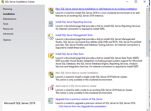The width and height of the screenshot is (151, 111).
Task: Open Install SQL Server Reporting Services link
Action: tap(73, 22)
